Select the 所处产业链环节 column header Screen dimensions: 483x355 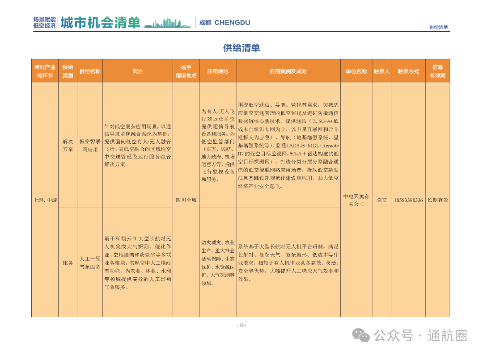pyautogui.click(x=45, y=71)
